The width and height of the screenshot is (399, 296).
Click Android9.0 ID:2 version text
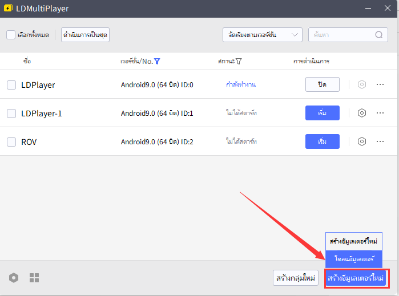point(157,141)
